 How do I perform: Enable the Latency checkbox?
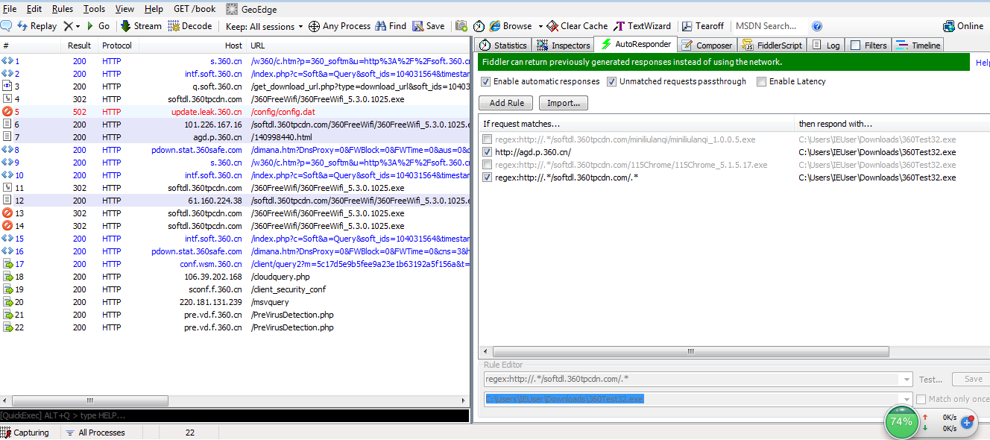point(761,81)
